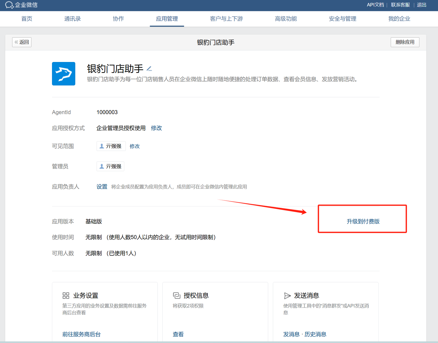Click the 亓强强 tag in 管理员

[110, 166]
